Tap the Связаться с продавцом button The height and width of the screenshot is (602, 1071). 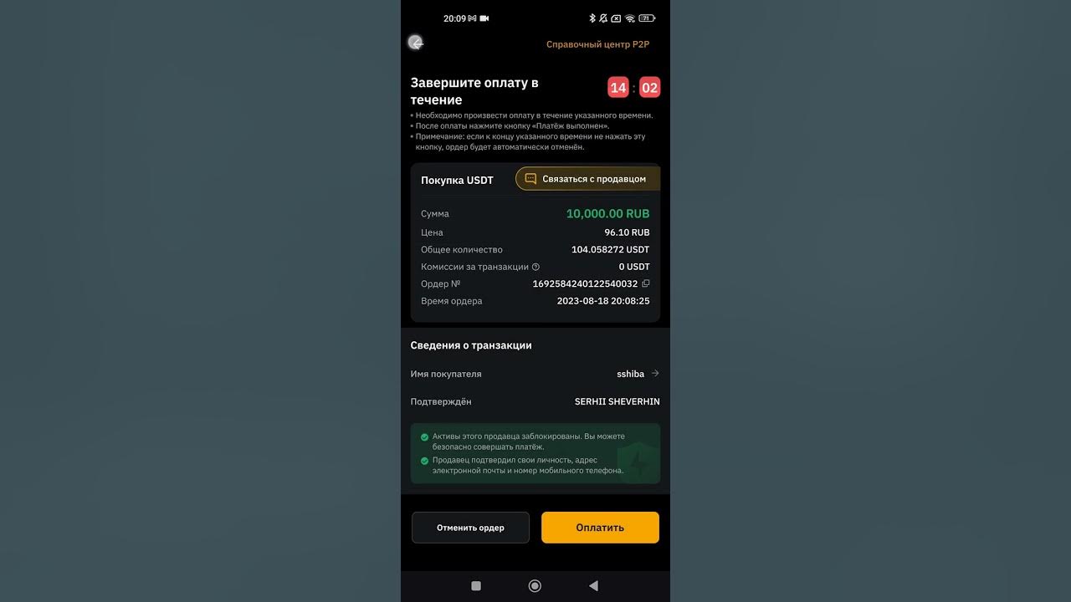tap(587, 179)
